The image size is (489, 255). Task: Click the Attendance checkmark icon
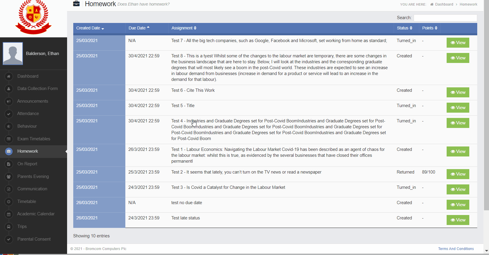9,114
